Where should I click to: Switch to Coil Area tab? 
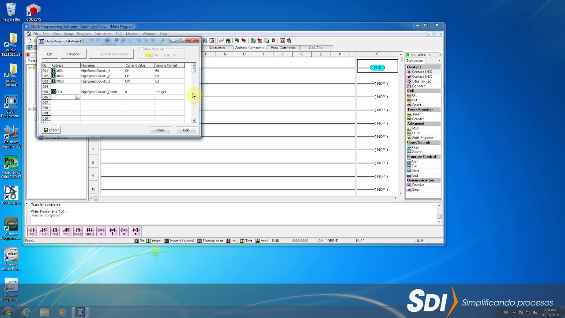(x=316, y=48)
